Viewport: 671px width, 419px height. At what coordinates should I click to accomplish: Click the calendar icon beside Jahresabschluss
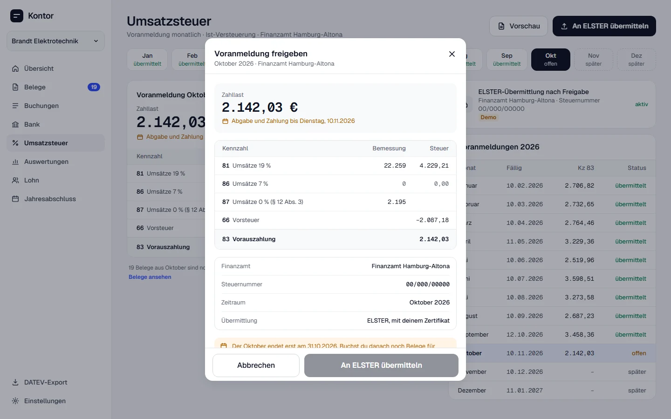[x=15, y=199]
